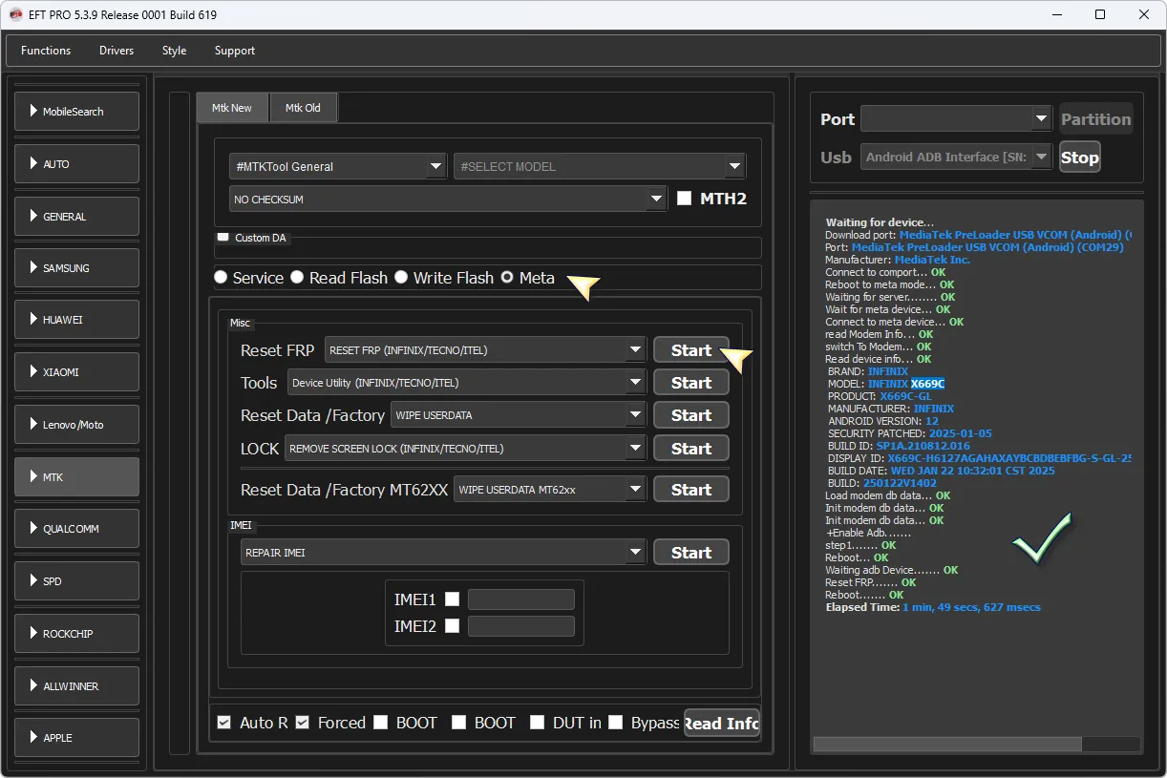Open the ROCKCHIP sidebar section

click(x=76, y=634)
